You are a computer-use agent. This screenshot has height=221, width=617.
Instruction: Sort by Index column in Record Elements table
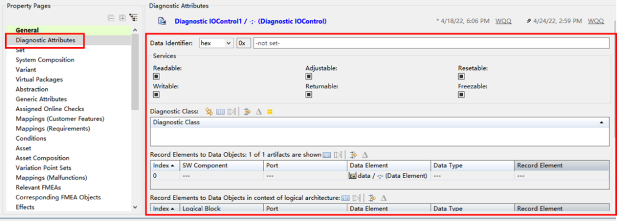click(165, 166)
